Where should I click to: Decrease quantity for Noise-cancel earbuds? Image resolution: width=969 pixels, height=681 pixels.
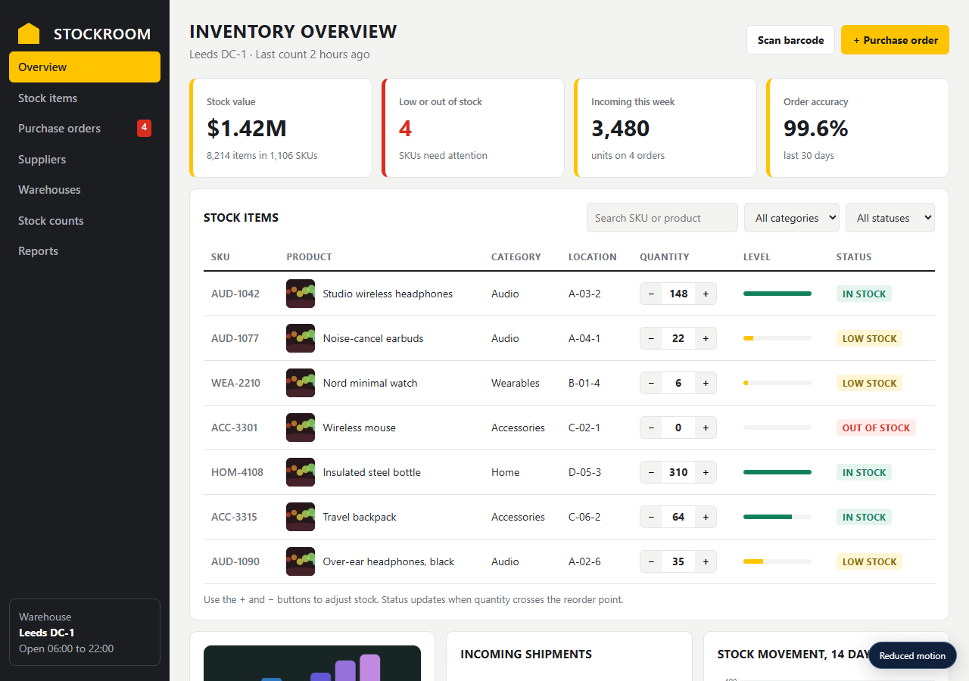coord(651,338)
